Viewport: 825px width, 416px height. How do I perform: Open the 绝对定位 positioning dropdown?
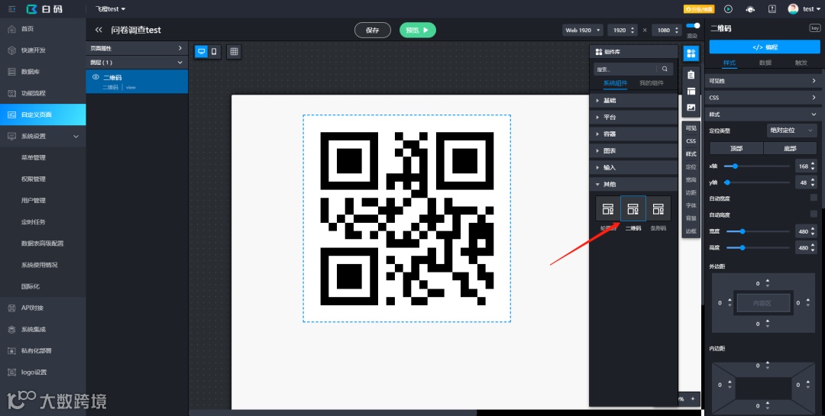pyautogui.click(x=791, y=131)
